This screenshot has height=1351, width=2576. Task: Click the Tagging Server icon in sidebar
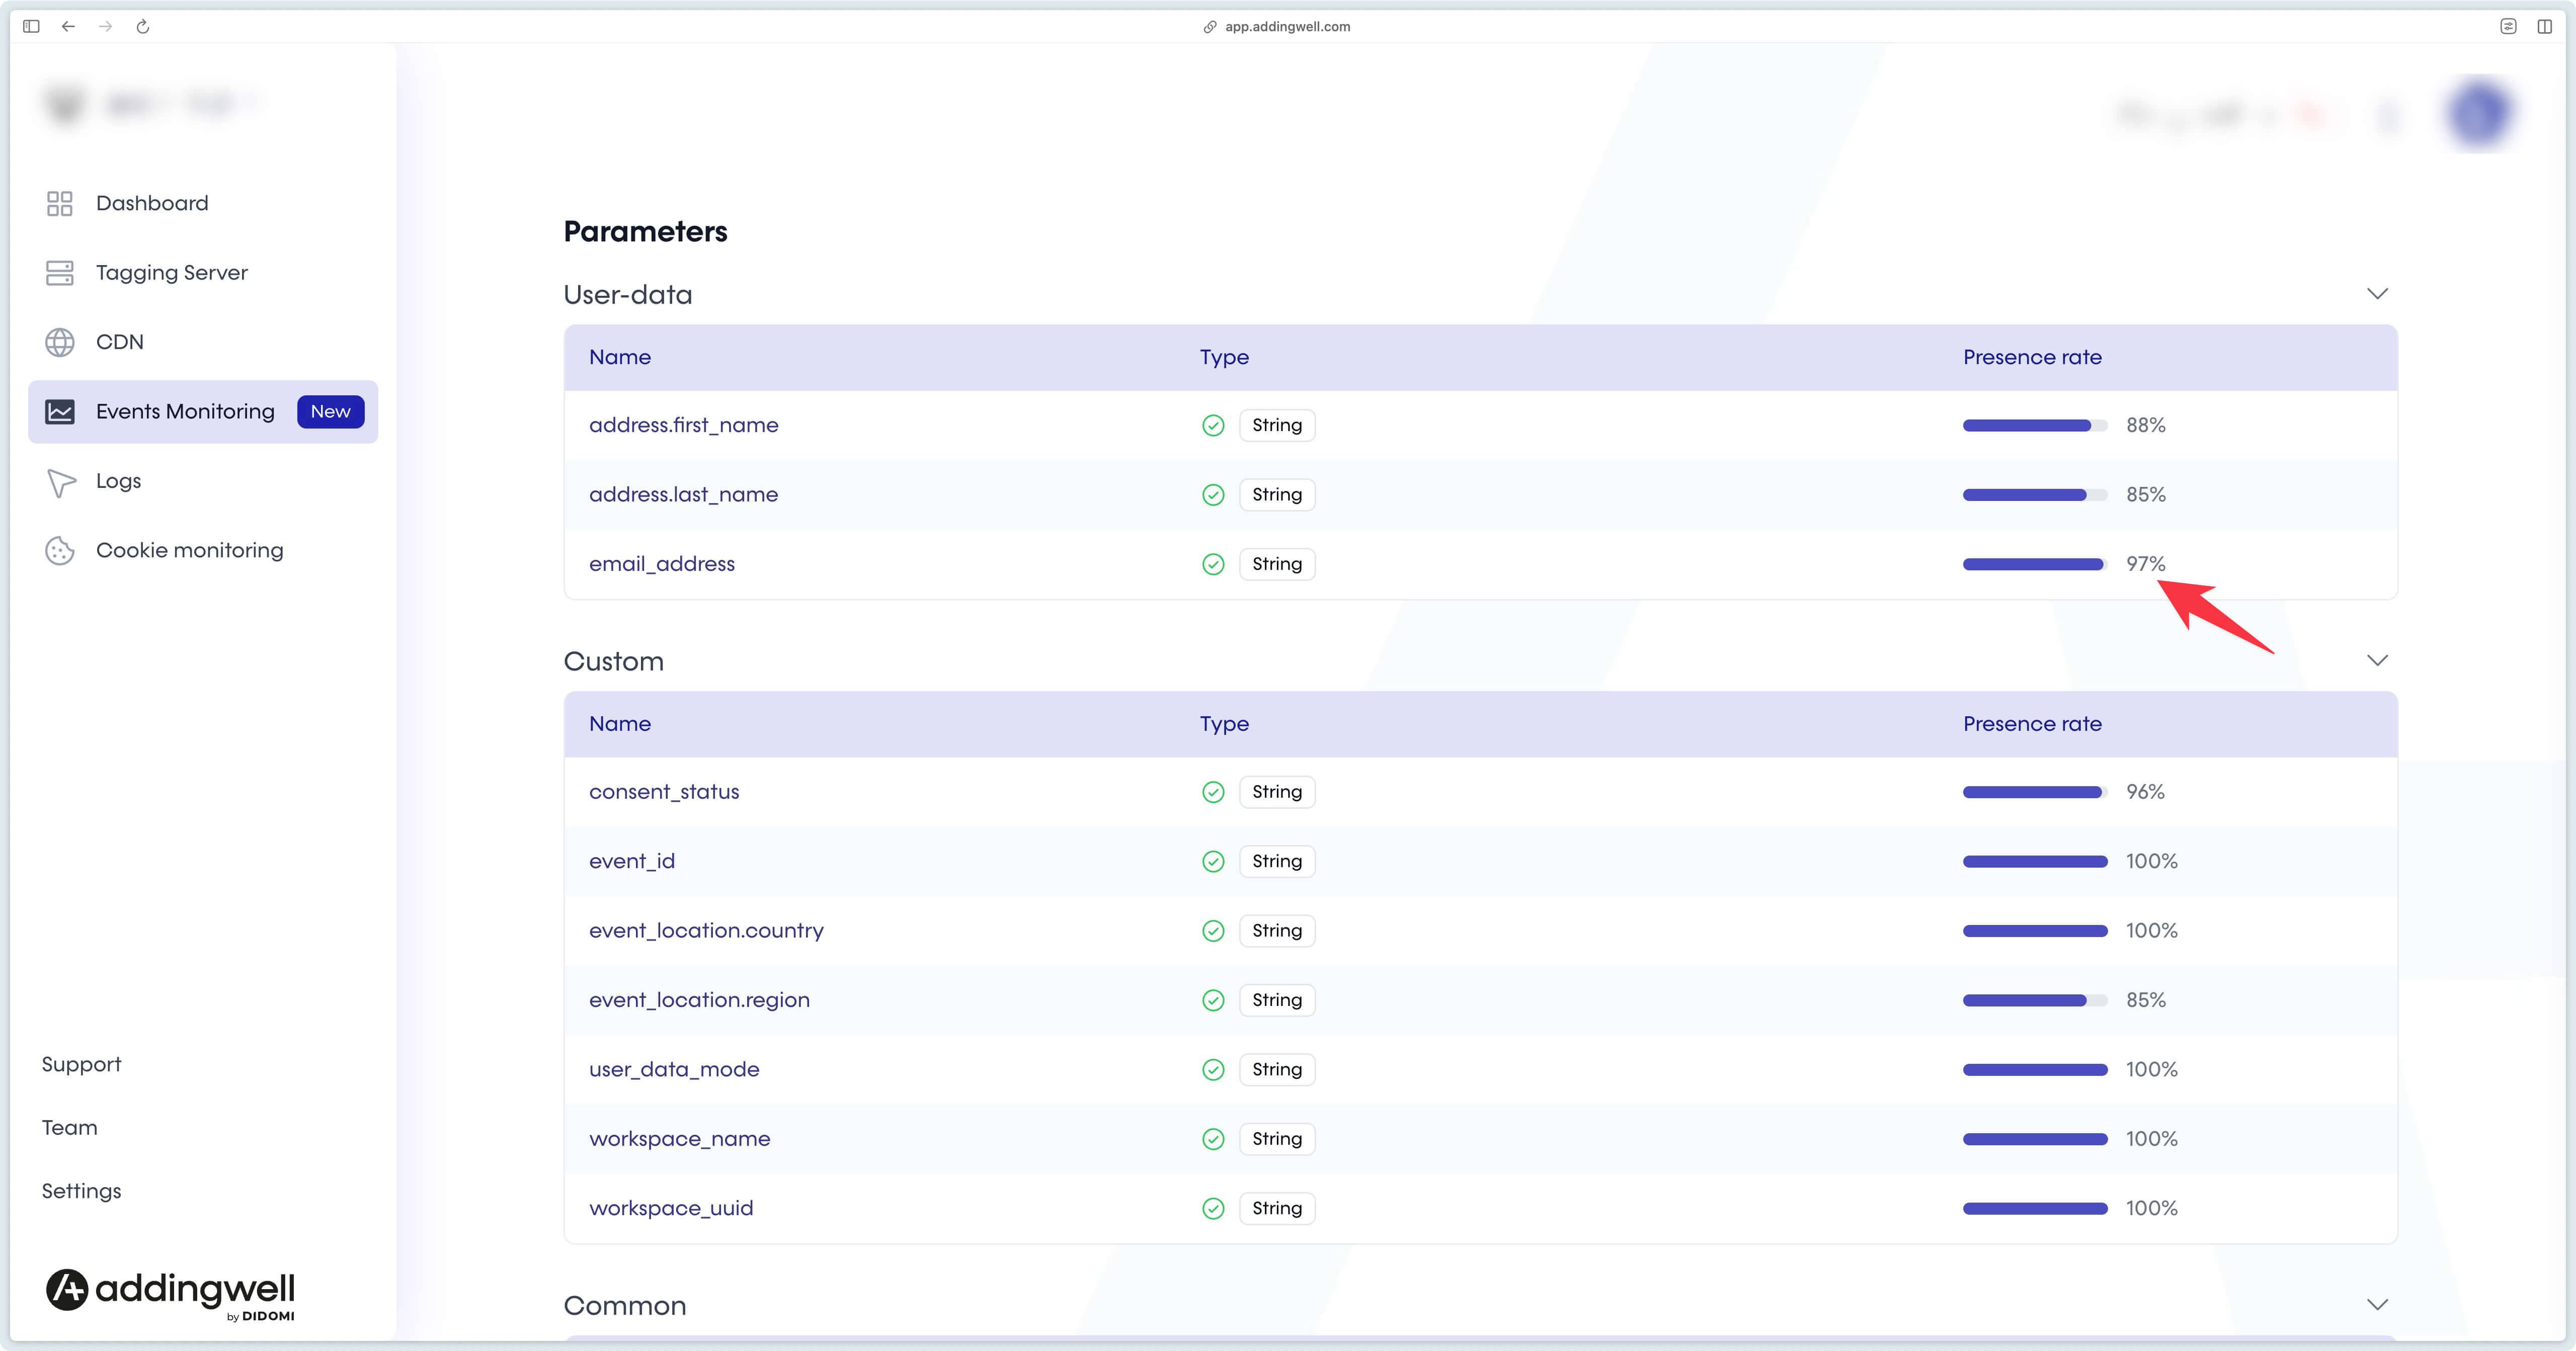pos(60,273)
